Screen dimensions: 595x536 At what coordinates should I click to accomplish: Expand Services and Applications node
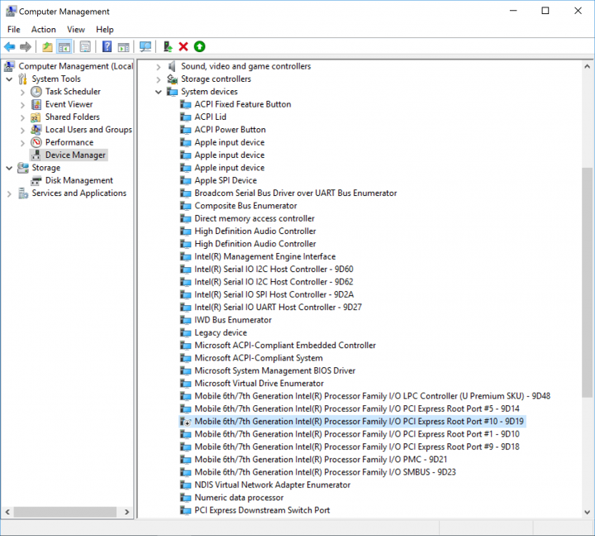[9, 194]
